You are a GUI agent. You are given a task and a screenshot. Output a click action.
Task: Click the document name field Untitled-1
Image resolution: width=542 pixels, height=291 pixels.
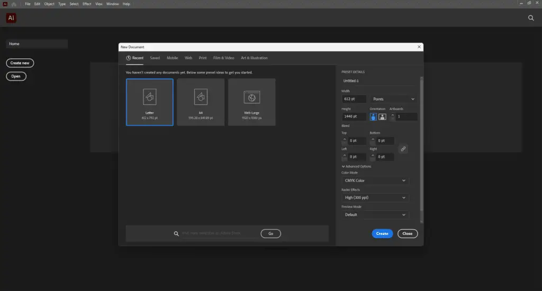(x=379, y=81)
